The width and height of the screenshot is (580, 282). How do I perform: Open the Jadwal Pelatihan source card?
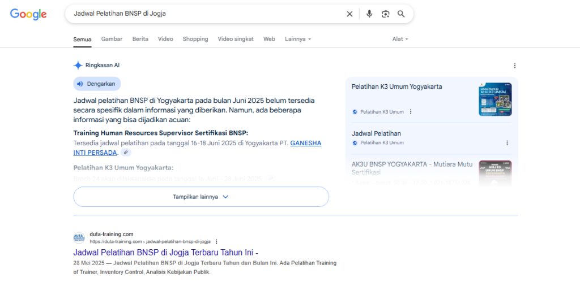pos(432,138)
